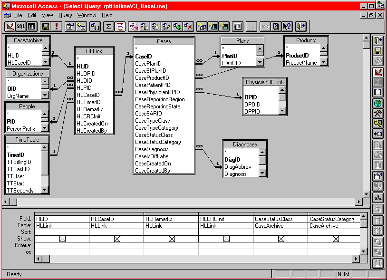387x280 pixels.
Task: Click HLRemarks in the grid Field row
Action: point(171,219)
